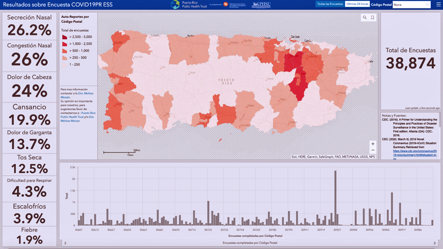The height and width of the screenshot is (249, 443).
Task: Click the tallest bar near 00927
Action: tap(335, 198)
